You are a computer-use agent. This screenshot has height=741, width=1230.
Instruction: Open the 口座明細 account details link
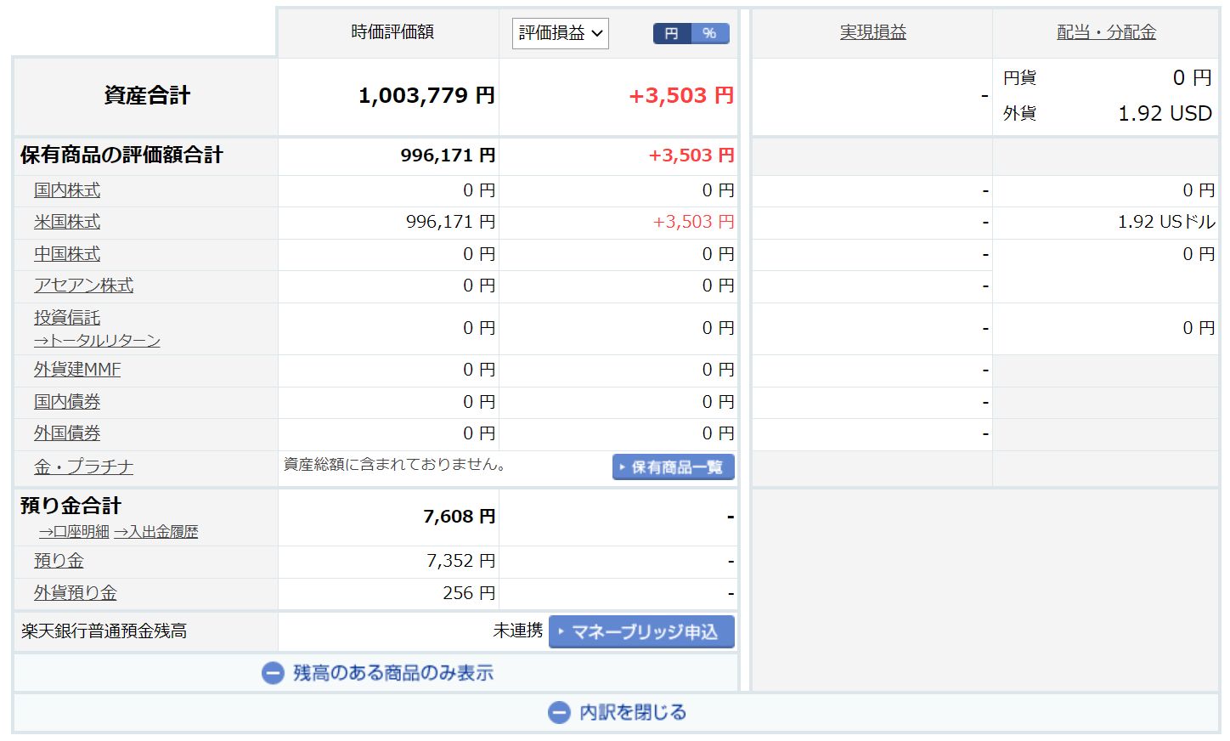pos(74,532)
